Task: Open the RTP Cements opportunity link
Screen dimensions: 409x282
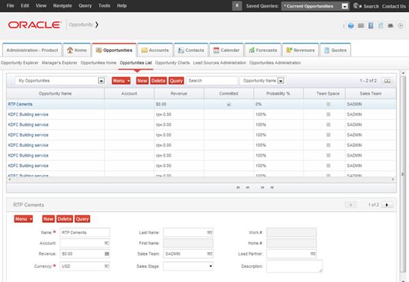Action: [x=20, y=104]
